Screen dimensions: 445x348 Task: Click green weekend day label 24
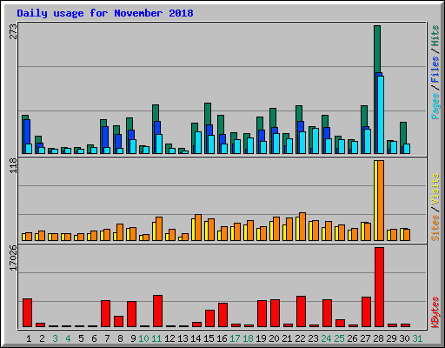pyautogui.click(x=326, y=338)
